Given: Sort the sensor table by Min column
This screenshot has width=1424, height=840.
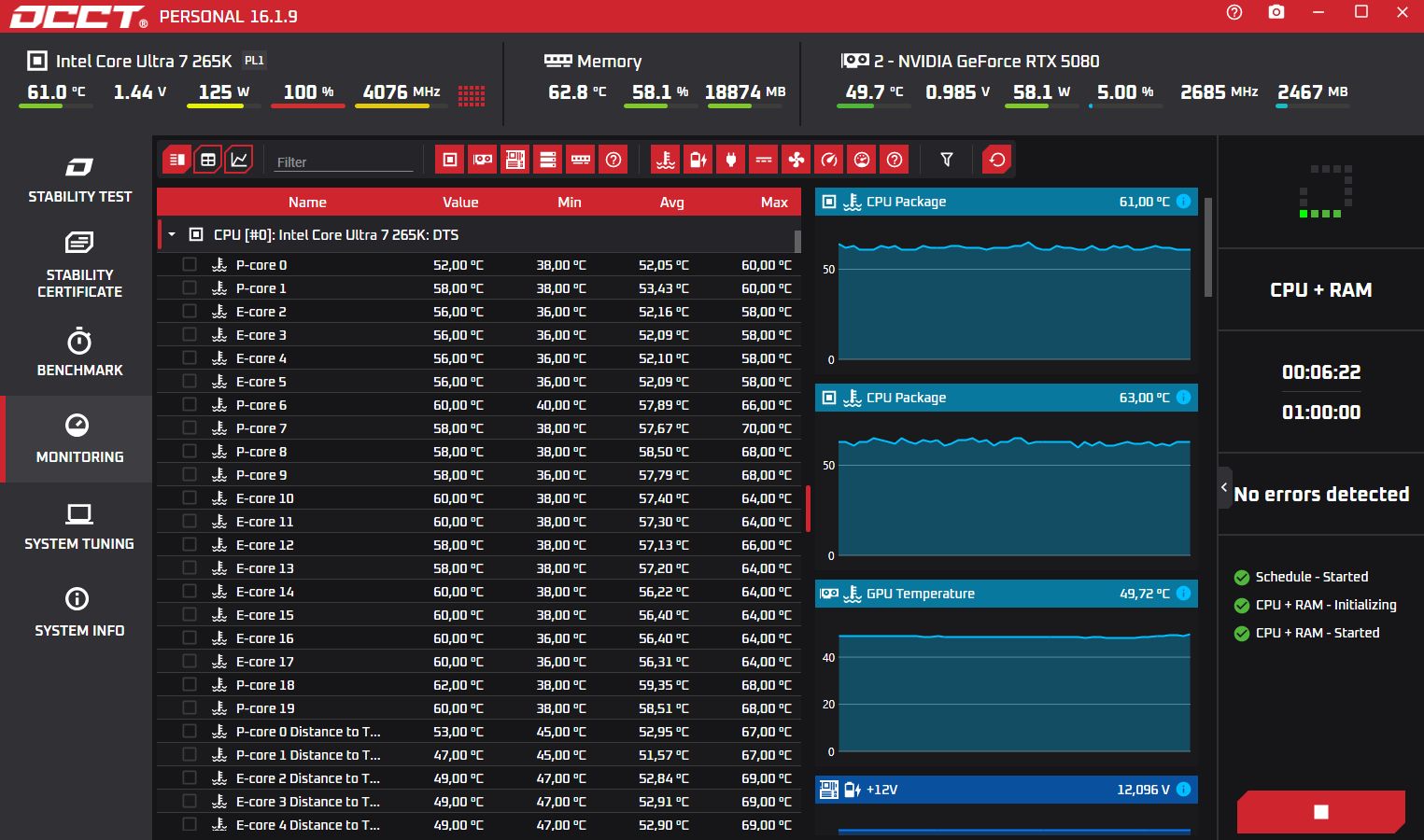Looking at the screenshot, I should coord(570,203).
